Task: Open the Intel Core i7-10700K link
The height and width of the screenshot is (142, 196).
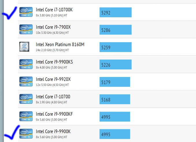Action: pos(54,10)
